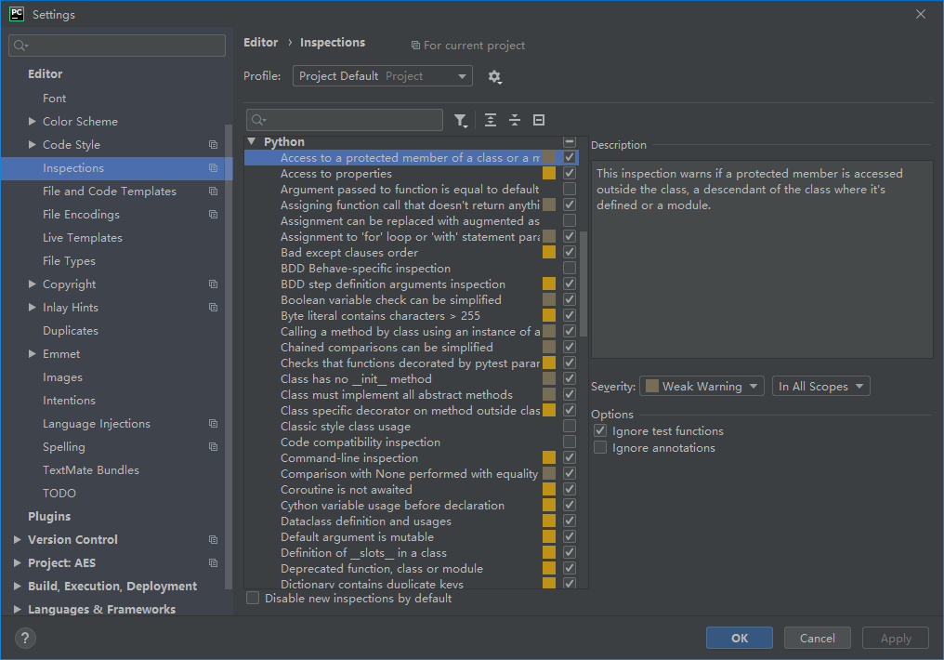
Task: Enable Classic style class usage checkbox
Action: pos(570,427)
